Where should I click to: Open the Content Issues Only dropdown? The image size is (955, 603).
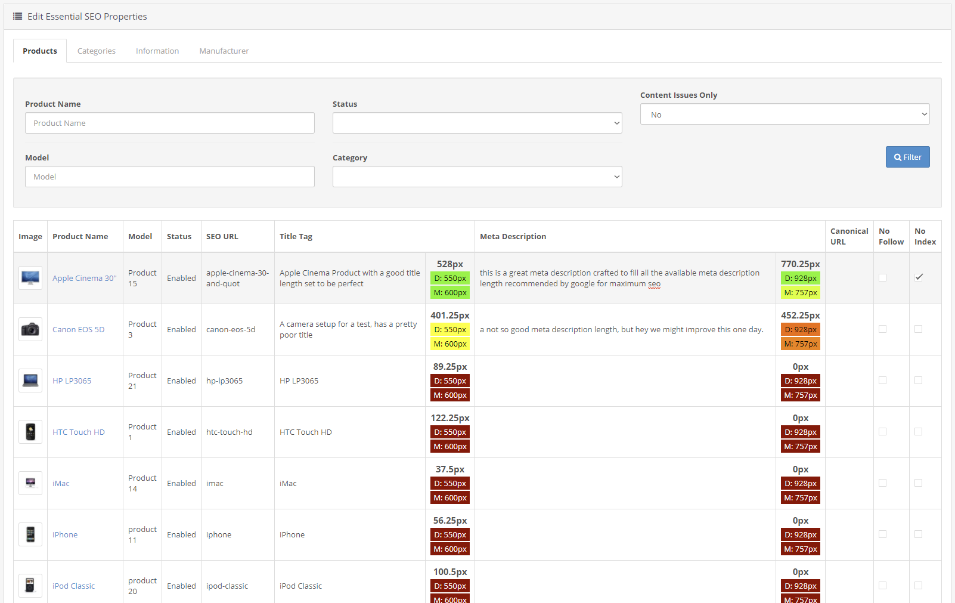[785, 114]
